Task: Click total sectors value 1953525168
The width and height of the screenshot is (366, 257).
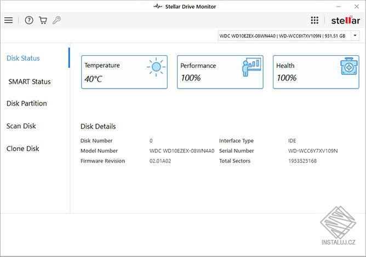Action: (x=302, y=161)
